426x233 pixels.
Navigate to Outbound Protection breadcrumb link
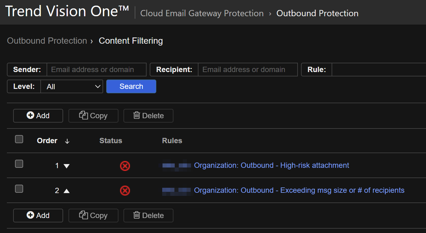point(47,41)
